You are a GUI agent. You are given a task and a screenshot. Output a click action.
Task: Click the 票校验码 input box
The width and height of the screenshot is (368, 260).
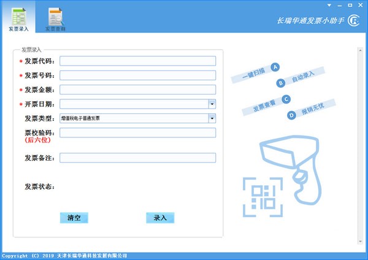[x=137, y=133]
